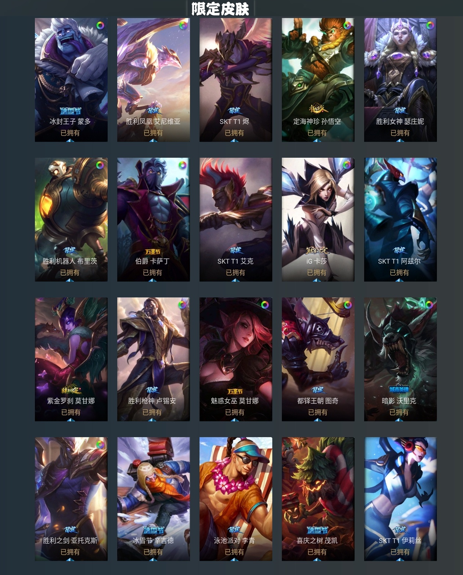The width and height of the screenshot is (463, 575).
Task: Click chroma wheel icon on 胜利女神 瑟庄妮
Action: (430, 26)
